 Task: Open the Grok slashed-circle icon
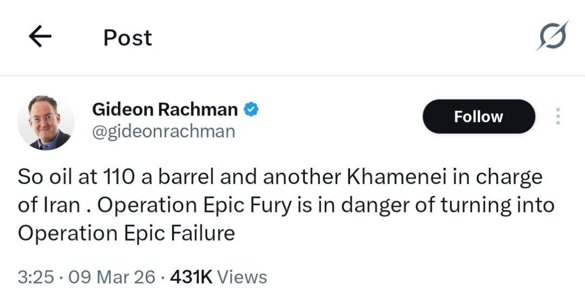(553, 36)
